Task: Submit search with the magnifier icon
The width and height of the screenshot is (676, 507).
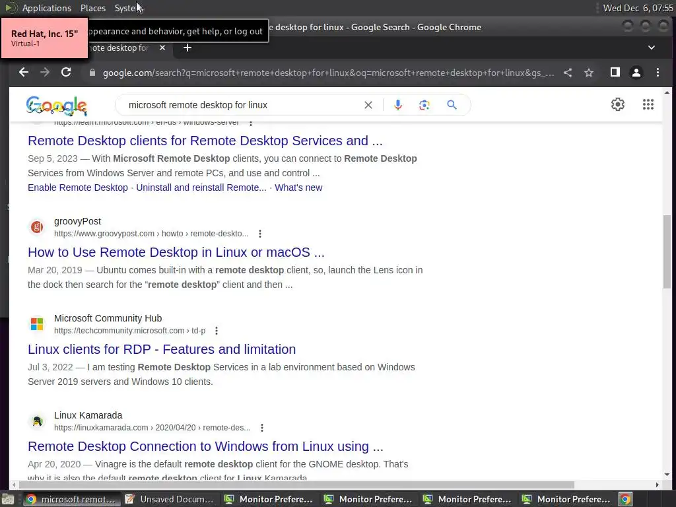Action: (452, 105)
